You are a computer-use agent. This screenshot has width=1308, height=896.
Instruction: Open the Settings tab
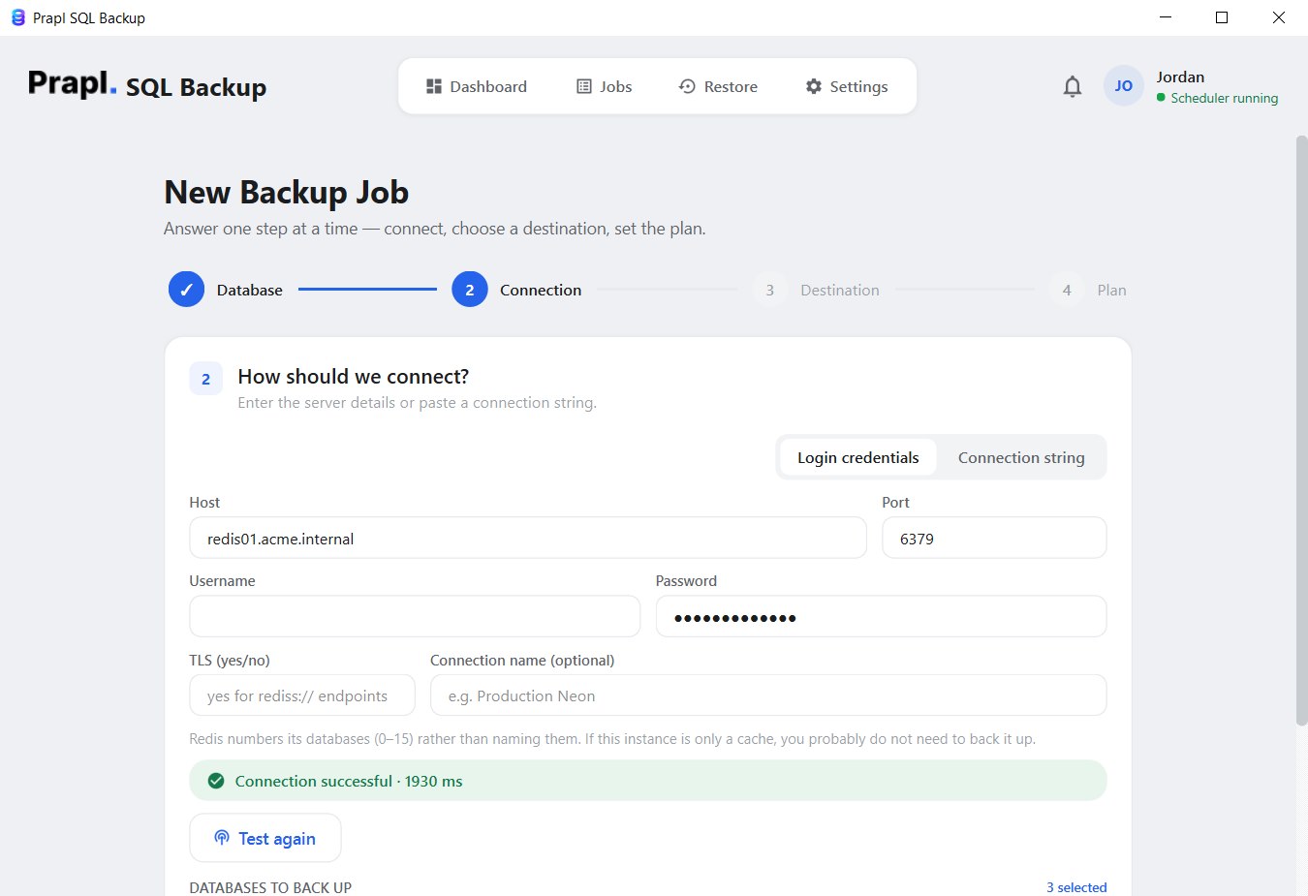click(847, 86)
